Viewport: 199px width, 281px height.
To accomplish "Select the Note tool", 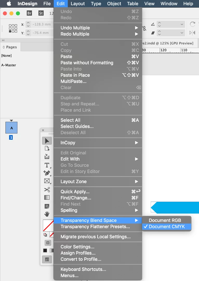I will point(47,206).
